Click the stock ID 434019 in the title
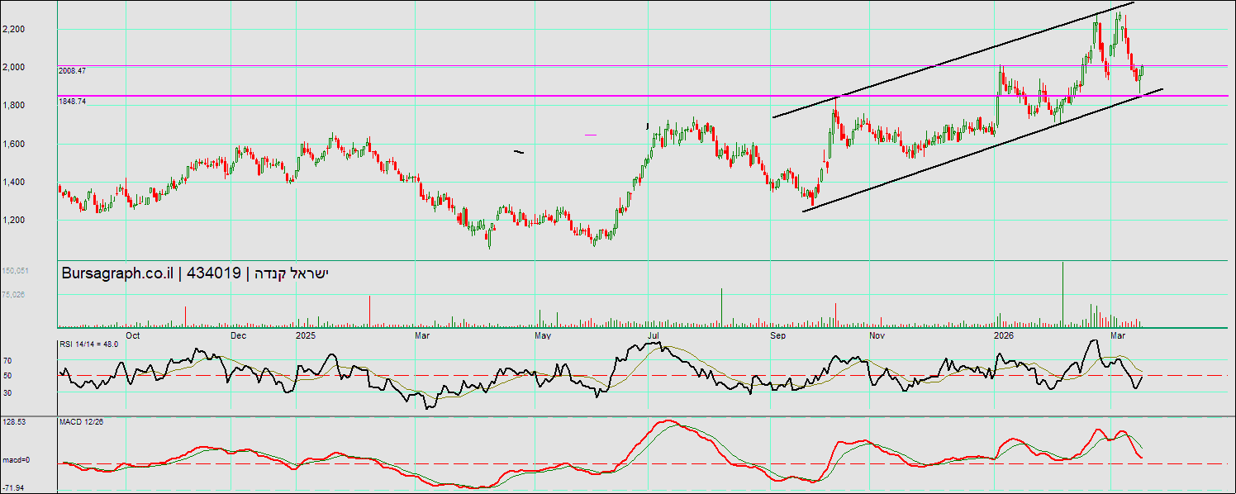This screenshot has width=1236, height=494. (x=214, y=273)
